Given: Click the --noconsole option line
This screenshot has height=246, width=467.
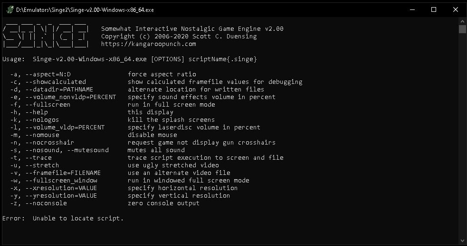Looking at the screenshot, I should pos(105,203).
